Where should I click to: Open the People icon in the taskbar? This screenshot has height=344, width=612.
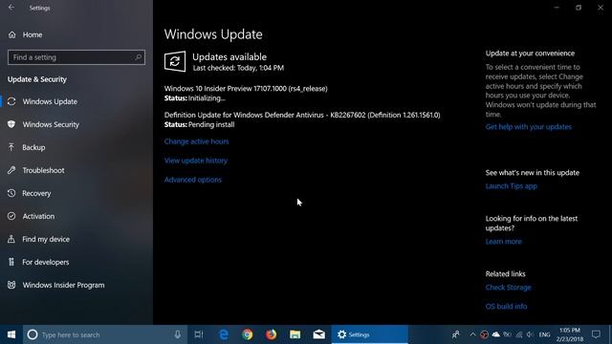click(455, 334)
